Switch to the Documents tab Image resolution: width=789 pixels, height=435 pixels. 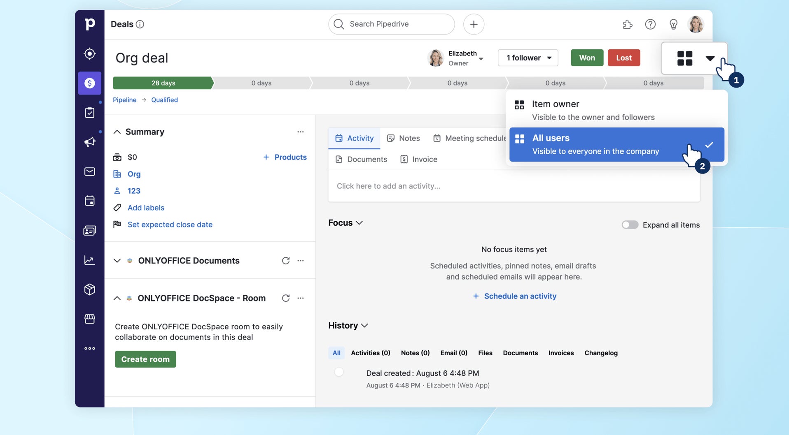point(361,160)
